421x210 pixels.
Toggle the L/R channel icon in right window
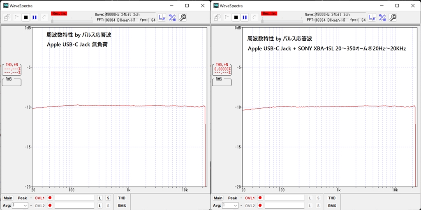click(372, 17)
